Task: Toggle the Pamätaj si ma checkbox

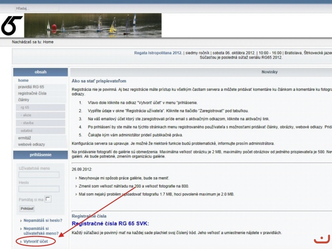Action: tap(48, 199)
